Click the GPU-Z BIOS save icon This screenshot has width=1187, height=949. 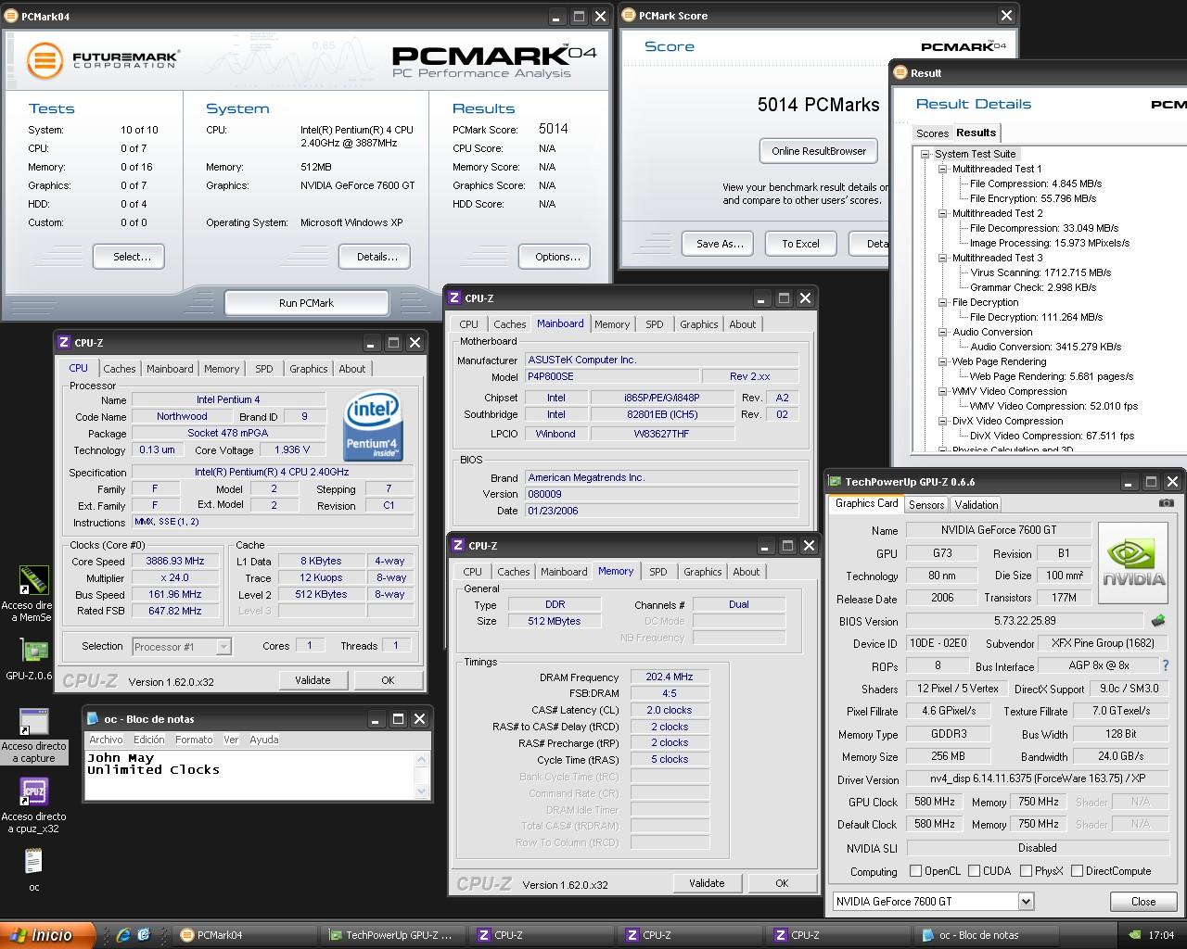click(x=1157, y=621)
